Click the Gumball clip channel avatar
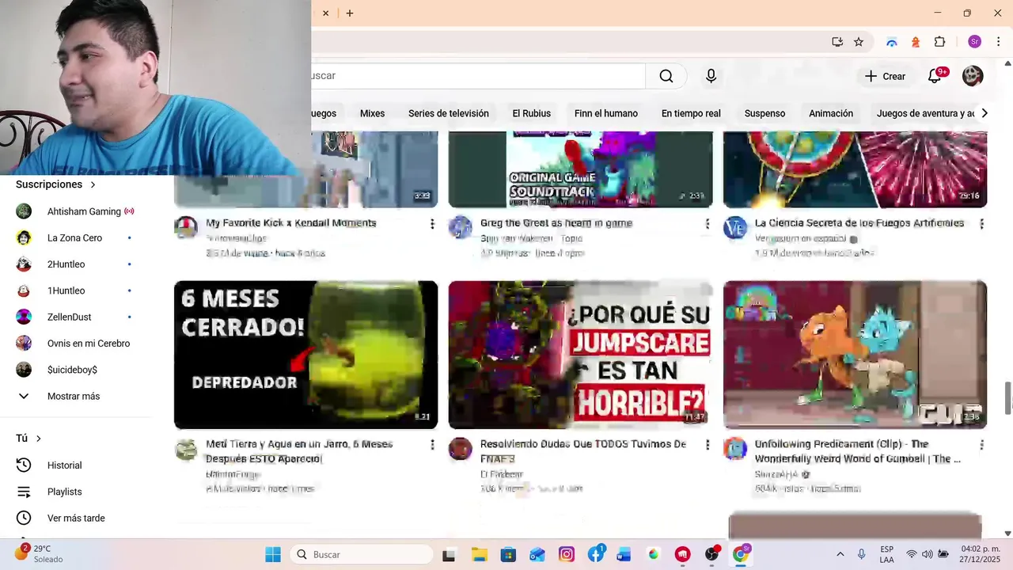 pos(734,449)
